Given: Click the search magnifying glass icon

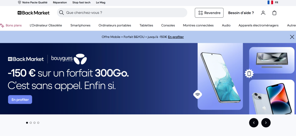Looking at the screenshot, I should (61, 13).
